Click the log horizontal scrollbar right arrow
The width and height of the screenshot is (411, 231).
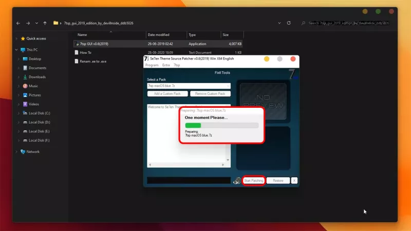(223, 165)
